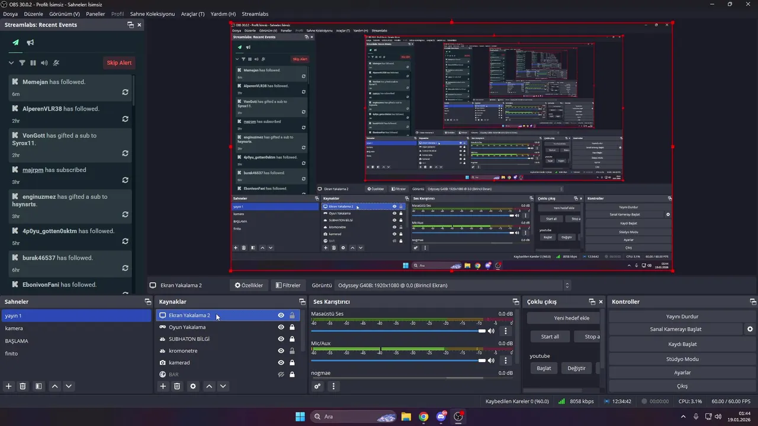Screen dimensions: 758x426
Task: Replay the 4p0yu_gotten0sktm follow alert
Action: pos(125,241)
